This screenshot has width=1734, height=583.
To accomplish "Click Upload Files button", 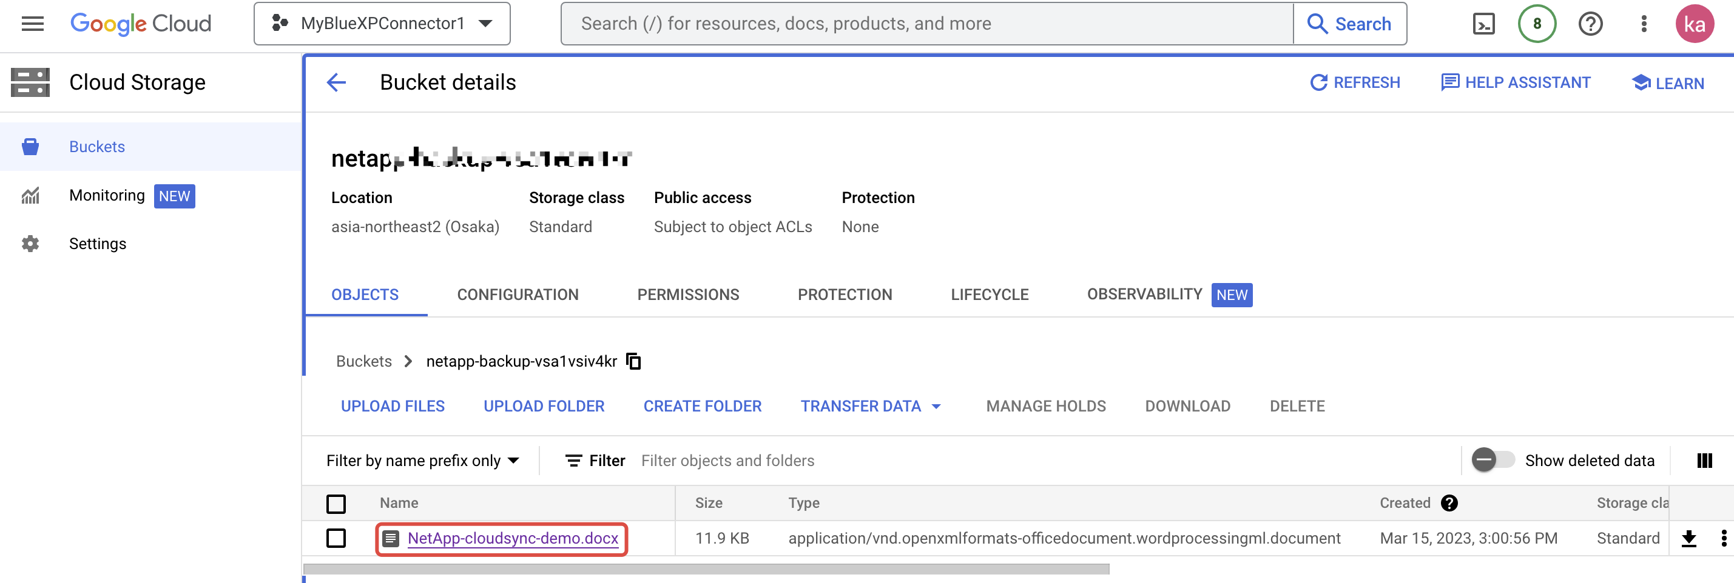I will [393, 406].
